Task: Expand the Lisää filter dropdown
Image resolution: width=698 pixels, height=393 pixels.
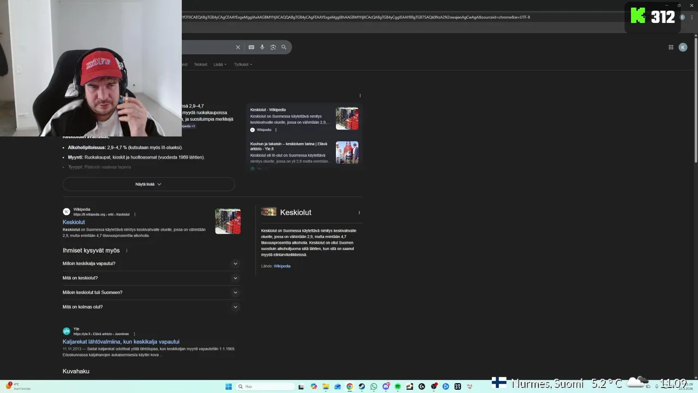Action: tap(220, 64)
